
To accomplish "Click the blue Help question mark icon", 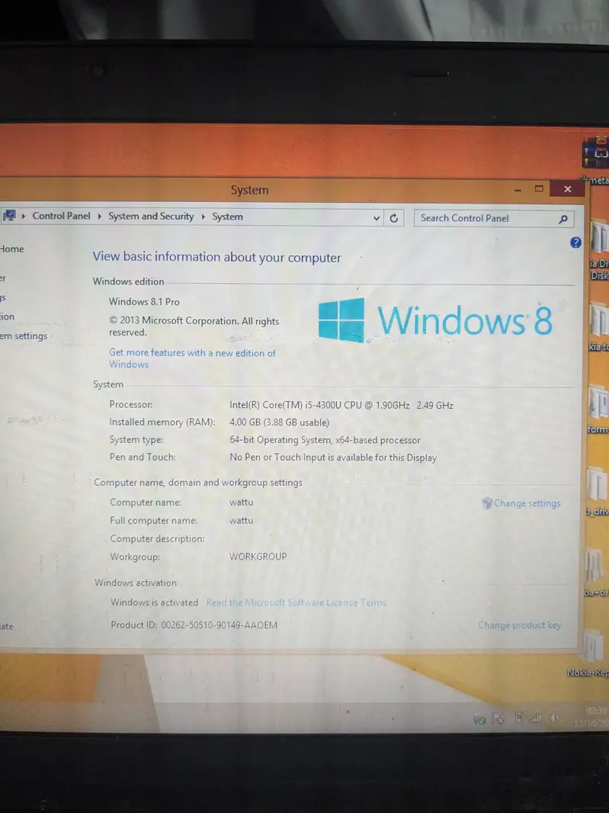I will [576, 243].
